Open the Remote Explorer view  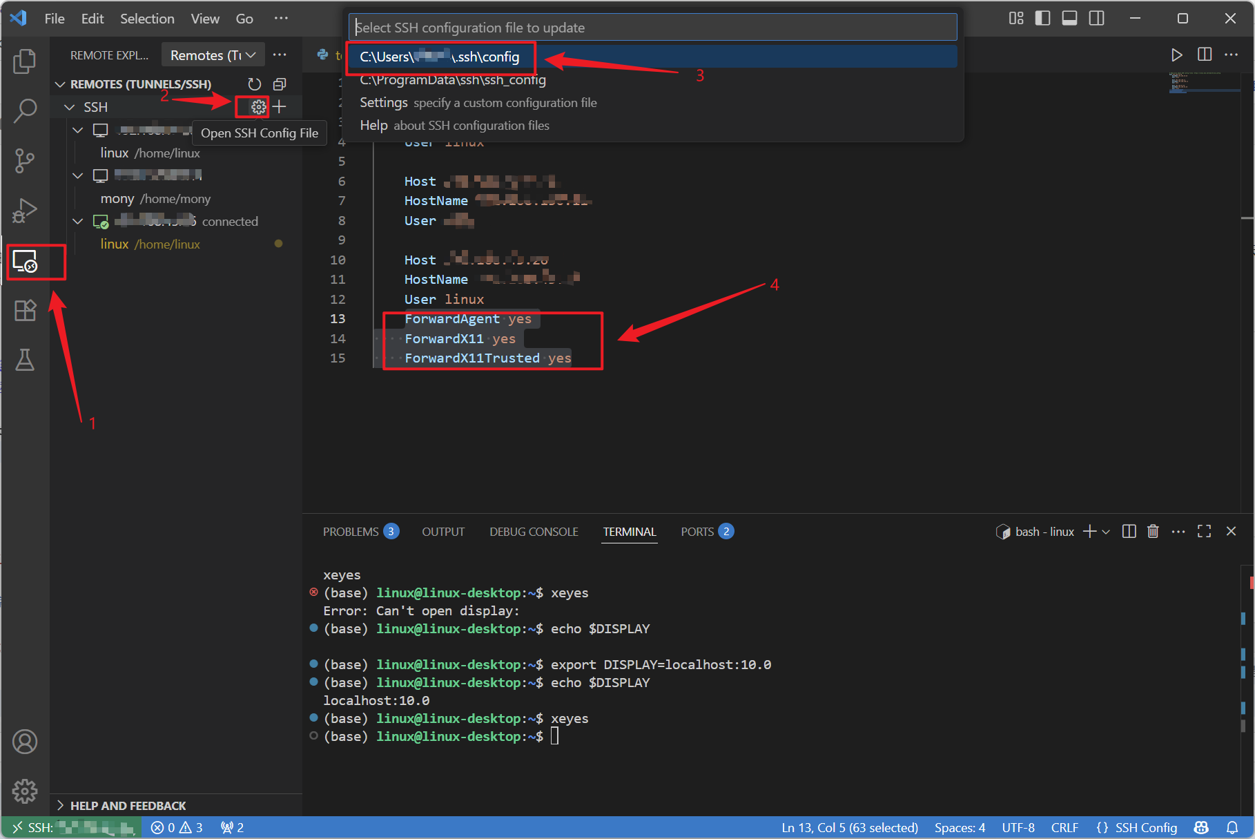click(x=25, y=261)
